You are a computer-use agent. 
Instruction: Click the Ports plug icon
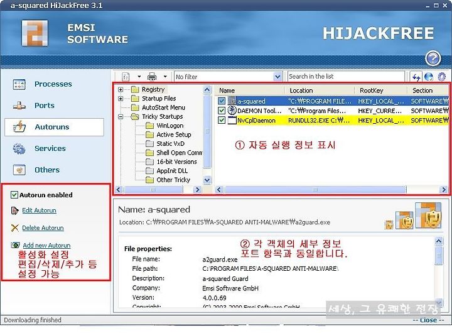pyautogui.click(x=19, y=106)
